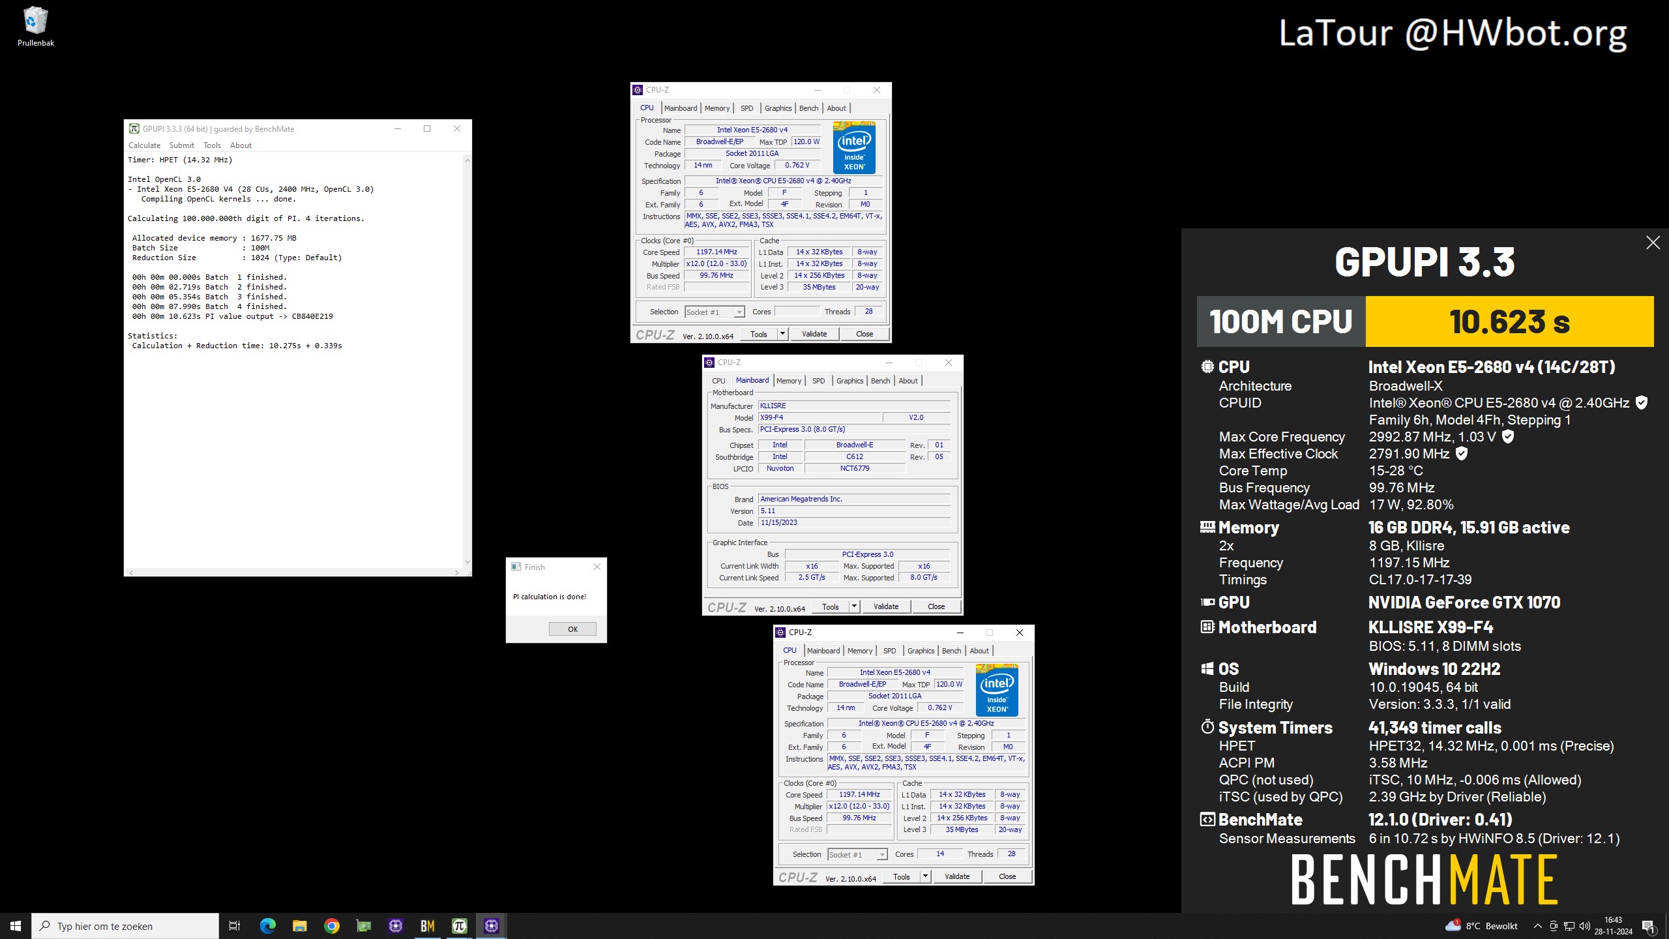1669x939 pixels.
Task: Click Tools button in top CPU-Z window
Action: point(759,334)
